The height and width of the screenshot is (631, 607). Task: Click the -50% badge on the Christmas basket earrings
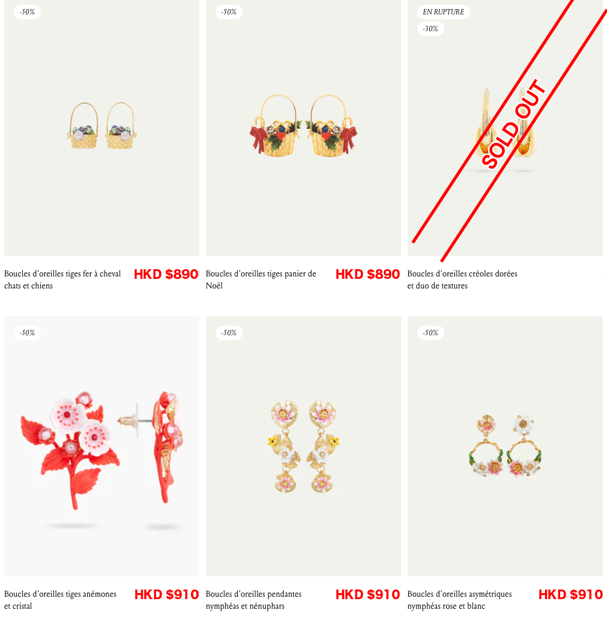click(x=229, y=12)
